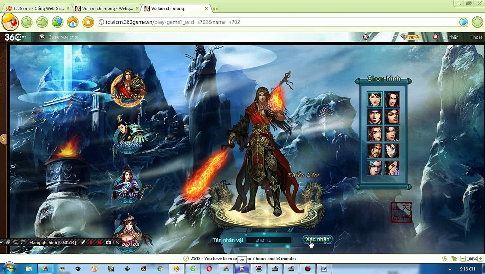
Task: Open WinRAR from the taskbar
Action: (x=258, y=269)
